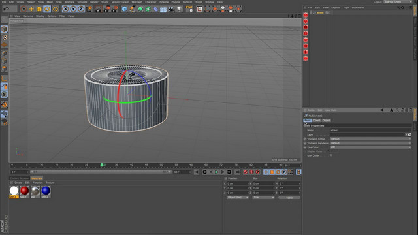The image size is (418, 235).
Task: Toggle the coordinate system icon
Action: [x=89, y=9]
